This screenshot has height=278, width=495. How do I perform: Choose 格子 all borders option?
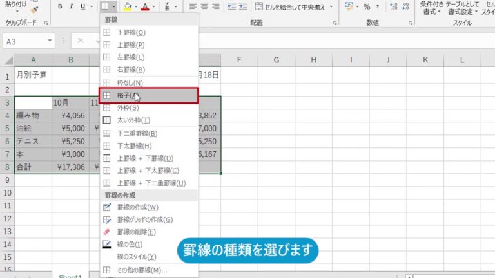[149, 95]
